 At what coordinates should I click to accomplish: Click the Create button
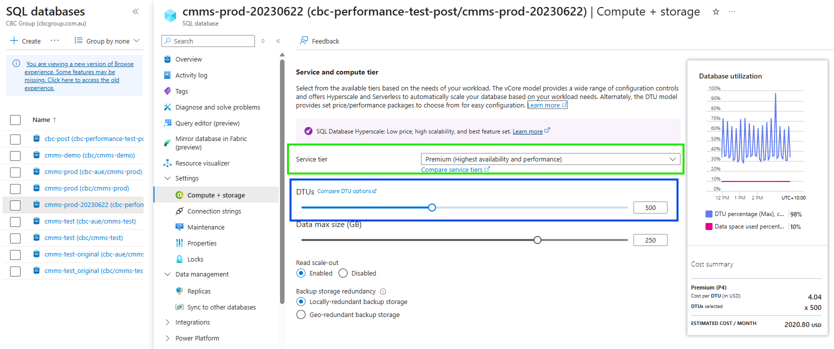tap(25, 41)
